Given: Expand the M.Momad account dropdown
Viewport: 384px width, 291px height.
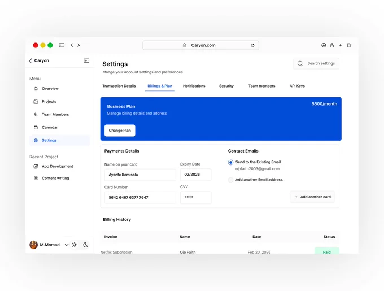Looking at the screenshot, I should click(67, 245).
